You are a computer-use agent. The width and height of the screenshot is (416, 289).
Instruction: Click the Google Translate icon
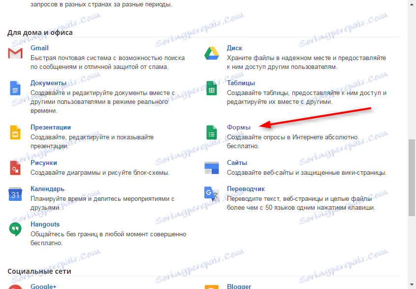(x=212, y=193)
